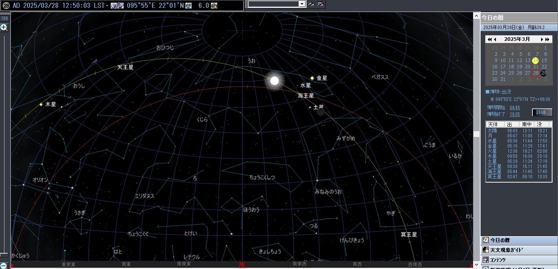Select March 28 in the calendar
558x269 pixels.
pos(536,73)
